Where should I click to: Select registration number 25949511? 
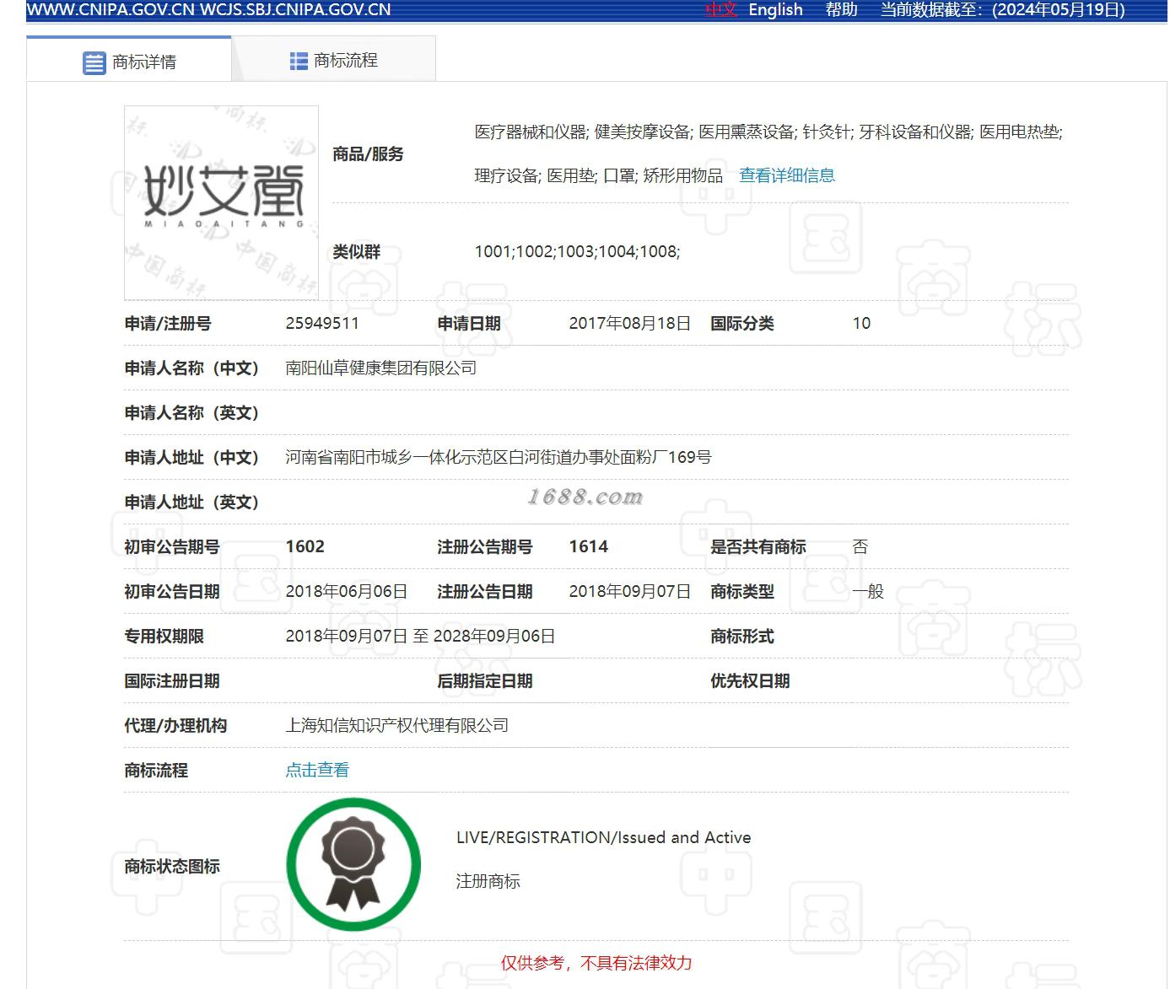322,323
